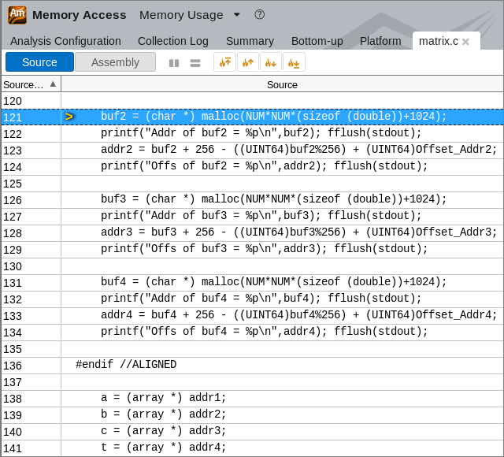Click the next hotspot navigation icon
The image size is (504, 457).
(271, 62)
